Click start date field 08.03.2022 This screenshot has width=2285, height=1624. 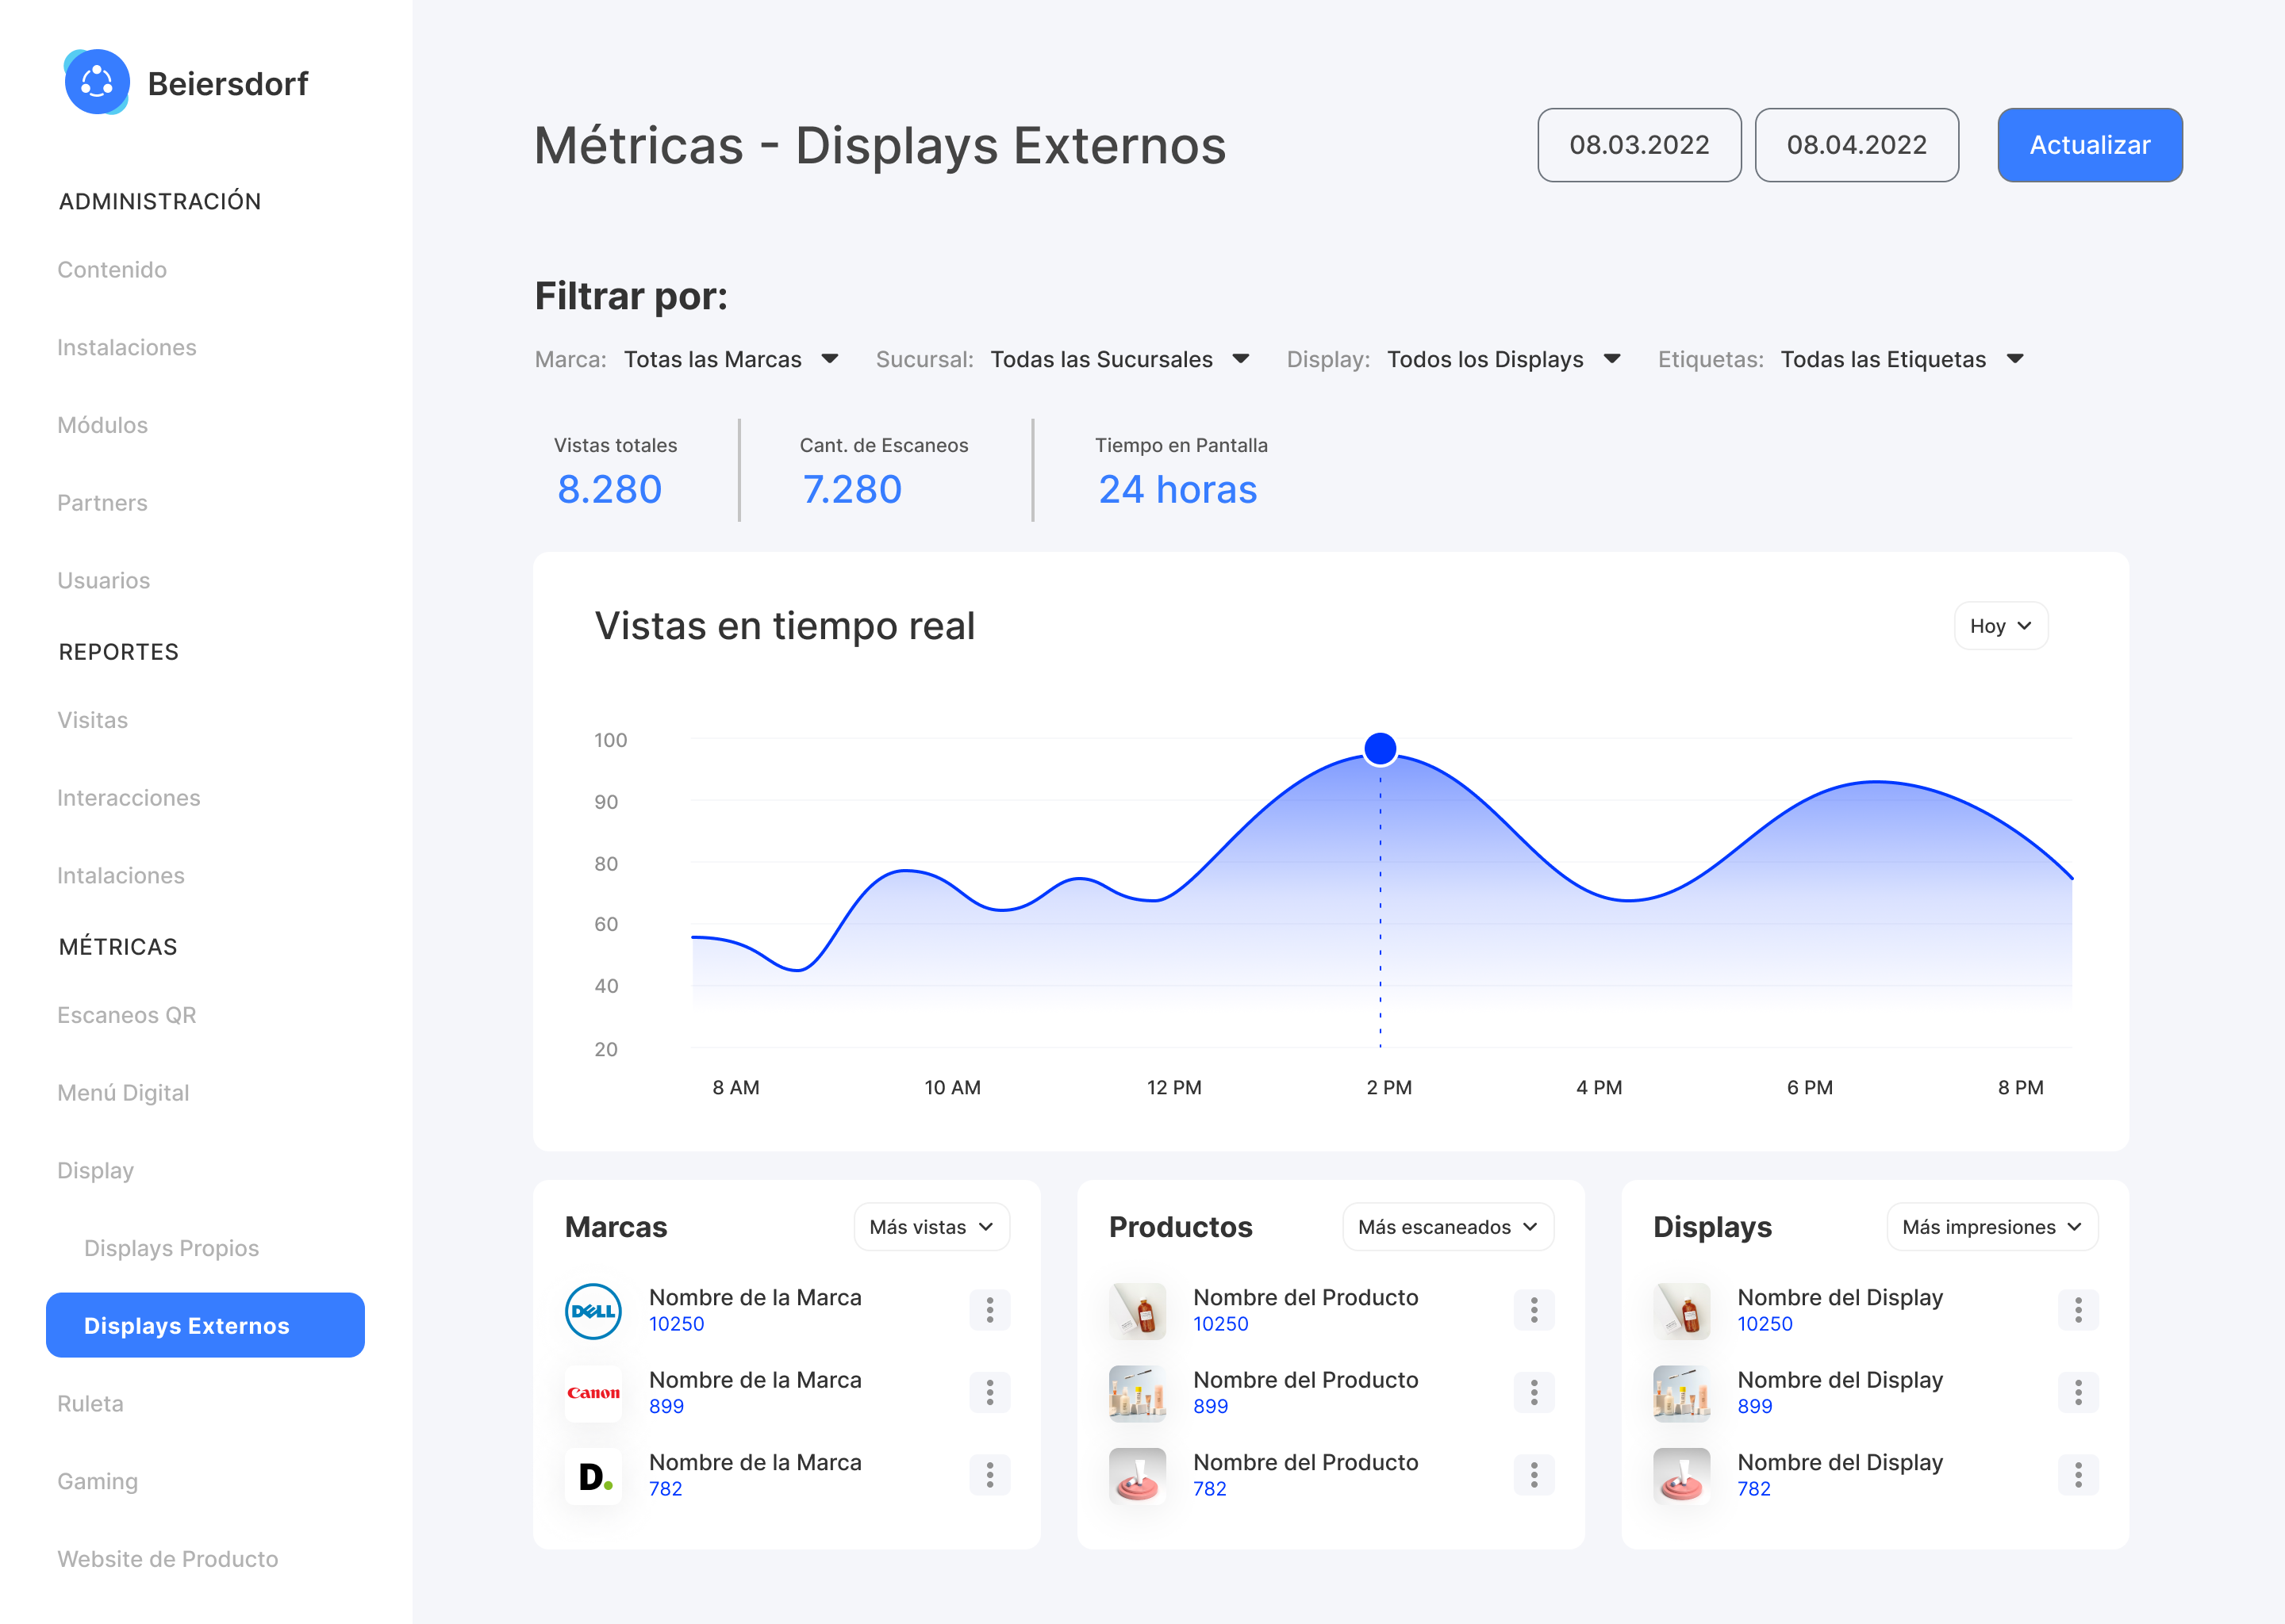pos(1638,145)
